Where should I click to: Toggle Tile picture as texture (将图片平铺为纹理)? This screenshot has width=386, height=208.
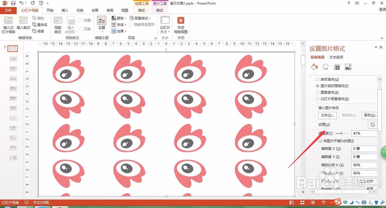pos(320,141)
